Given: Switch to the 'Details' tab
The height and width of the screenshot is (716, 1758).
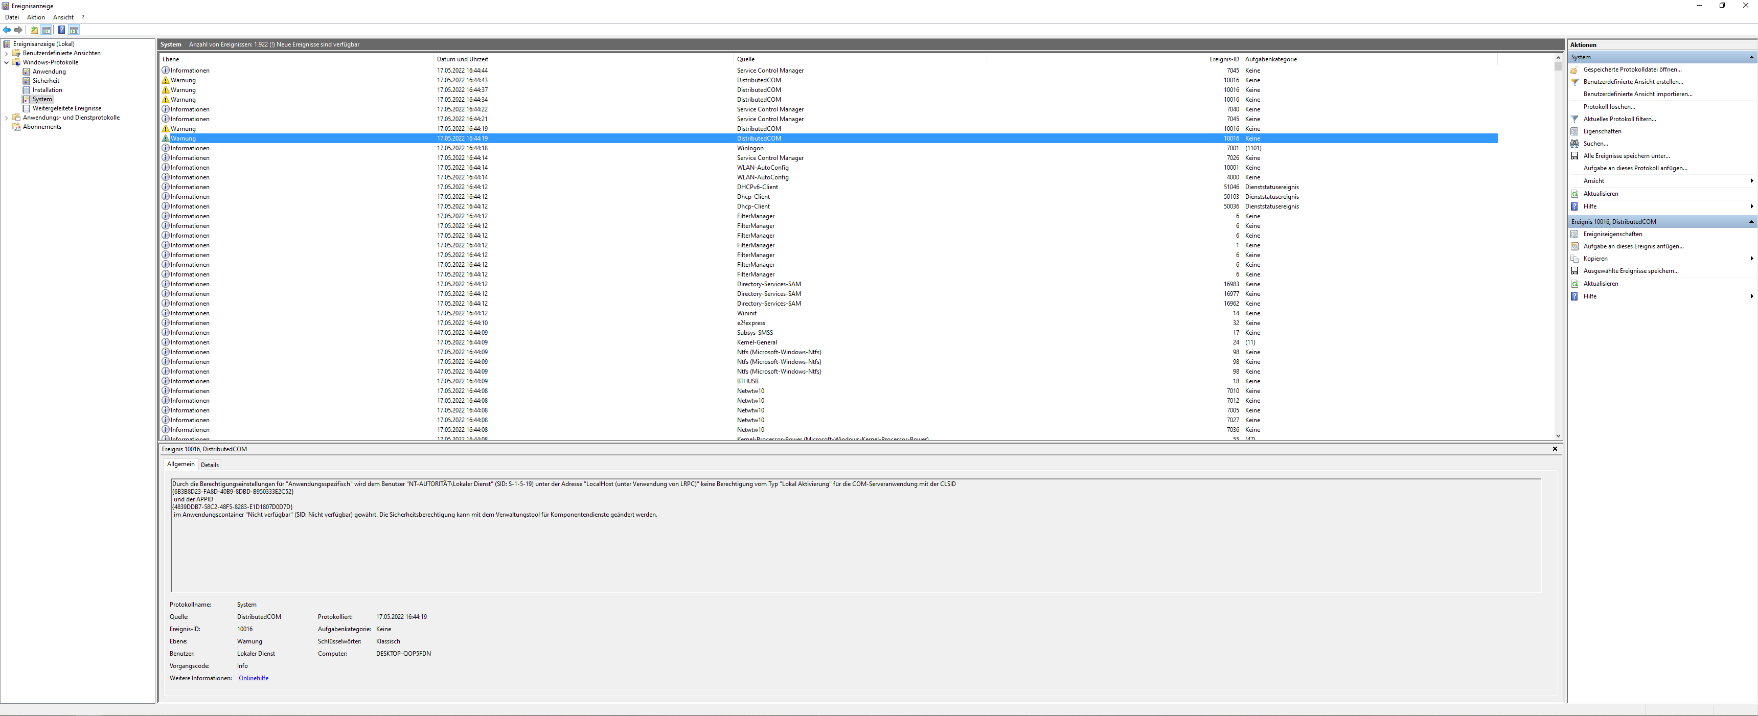Looking at the screenshot, I should [x=210, y=465].
